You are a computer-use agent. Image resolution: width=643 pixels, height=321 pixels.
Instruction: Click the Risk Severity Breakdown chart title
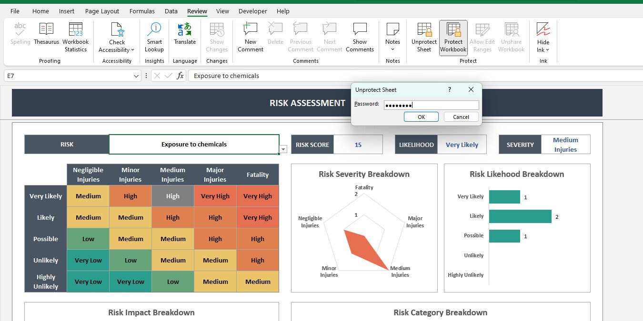tap(364, 174)
